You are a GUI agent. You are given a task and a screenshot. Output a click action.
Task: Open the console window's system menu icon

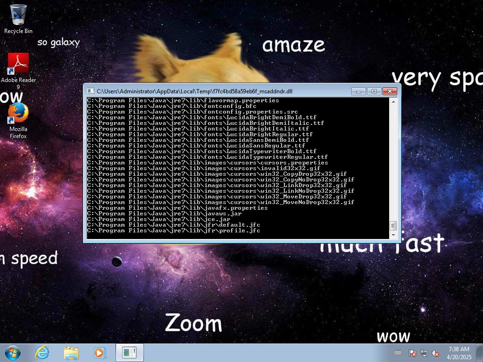click(91, 91)
